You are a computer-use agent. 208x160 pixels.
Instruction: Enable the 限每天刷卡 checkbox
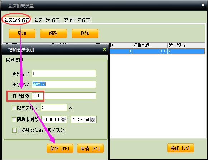point(14,108)
